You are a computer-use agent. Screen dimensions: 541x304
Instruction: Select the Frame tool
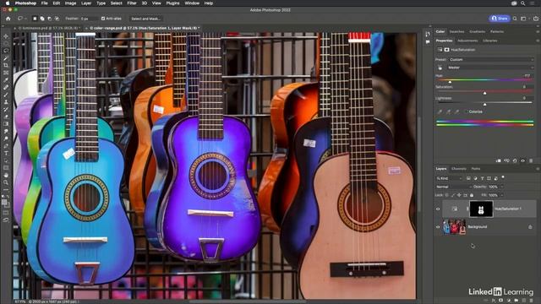point(6,73)
